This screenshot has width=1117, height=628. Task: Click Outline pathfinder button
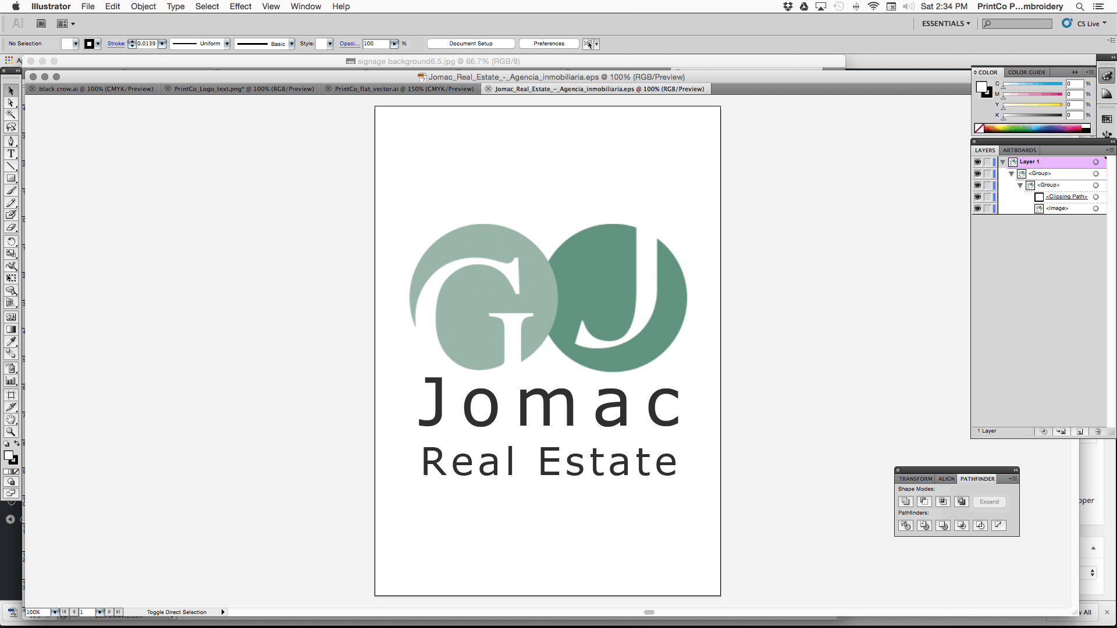pyautogui.click(x=980, y=525)
